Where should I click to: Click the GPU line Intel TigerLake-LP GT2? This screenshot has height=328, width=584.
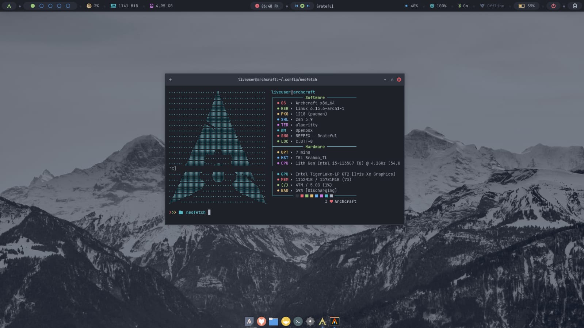(x=336, y=174)
